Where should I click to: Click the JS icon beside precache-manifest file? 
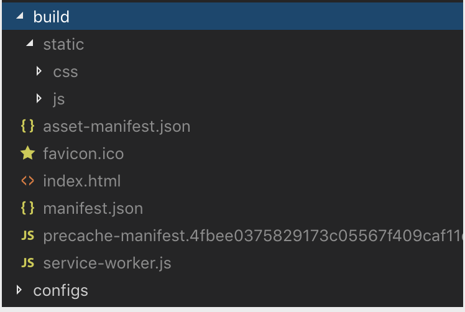(27, 236)
